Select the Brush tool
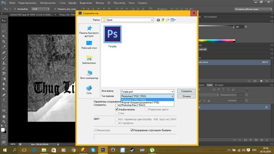Screen dimensions: 274x154 click(4, 58)
